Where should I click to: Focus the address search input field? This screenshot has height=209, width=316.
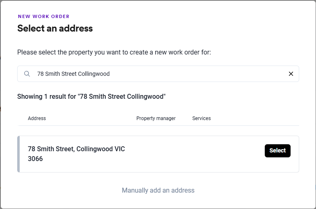(x=164, y=74)
